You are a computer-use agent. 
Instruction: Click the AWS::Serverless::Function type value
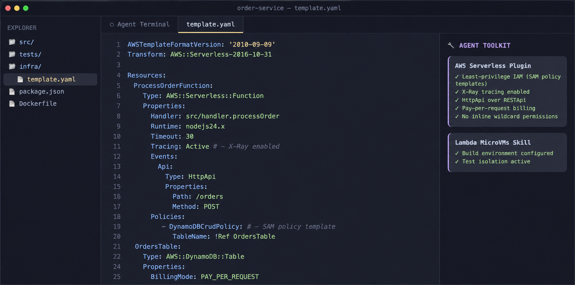click(x=215, y=96)
